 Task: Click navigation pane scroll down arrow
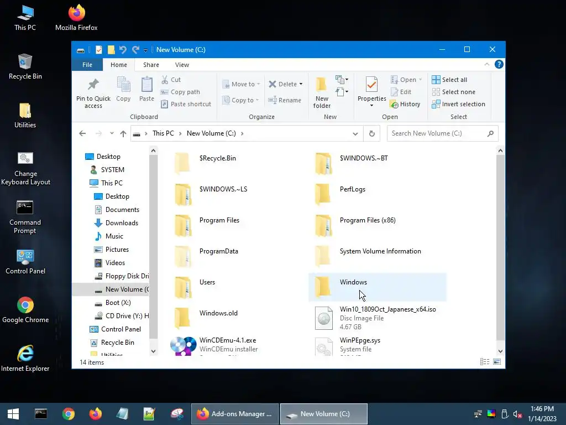154,351
